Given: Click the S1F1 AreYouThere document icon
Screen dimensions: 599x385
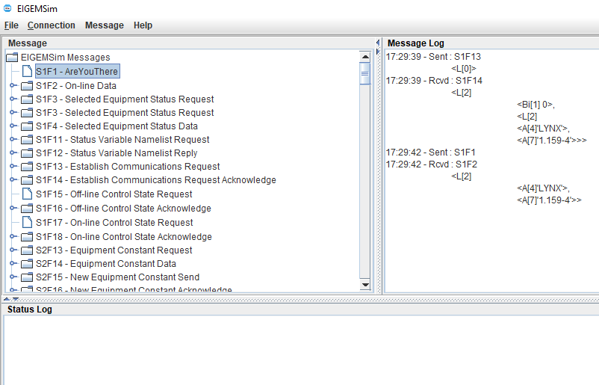Looking at the screenshot, I should [x=27, y=72].
